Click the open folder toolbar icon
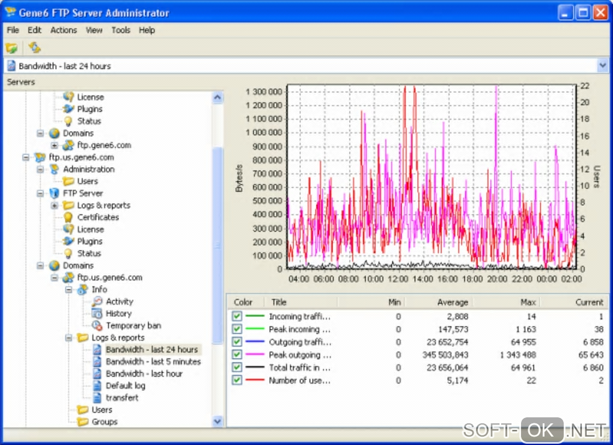Screen dimensions: 613x445 (11, 48)
